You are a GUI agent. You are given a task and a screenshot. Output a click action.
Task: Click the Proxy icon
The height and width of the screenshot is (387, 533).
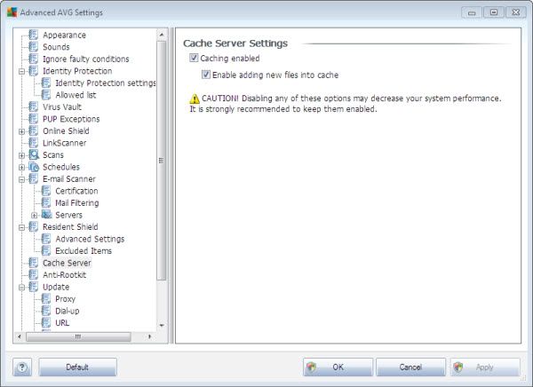[46, 298]
